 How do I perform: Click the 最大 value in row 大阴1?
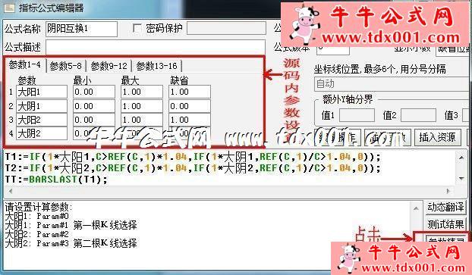pyautogui.click(x=141, y=106)
